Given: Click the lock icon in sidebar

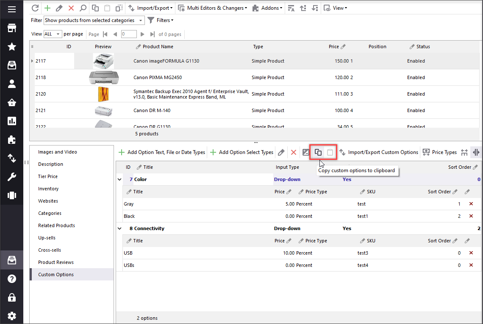Looking at the screenshot, I should (12, 297).
